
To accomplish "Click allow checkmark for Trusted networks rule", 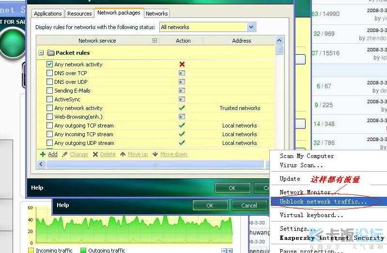I will tap(182, 108).
